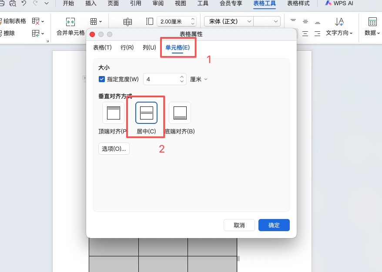Switch to 表格(T) tab in dialog
The width and height of the screenshot is (382, 272).
[x=102, y=47]
